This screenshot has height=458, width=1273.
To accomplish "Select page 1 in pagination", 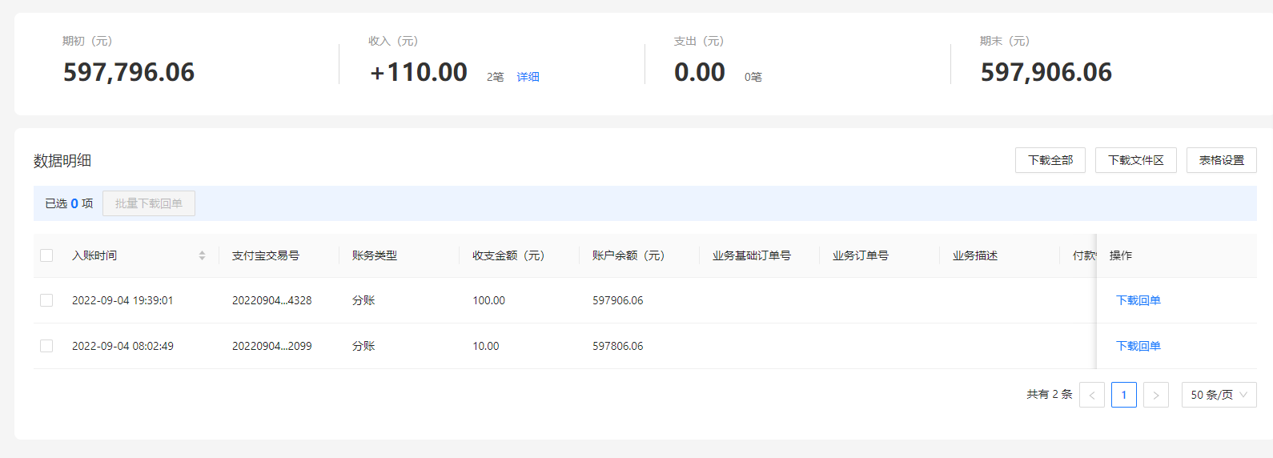I will click(1123, 395).
